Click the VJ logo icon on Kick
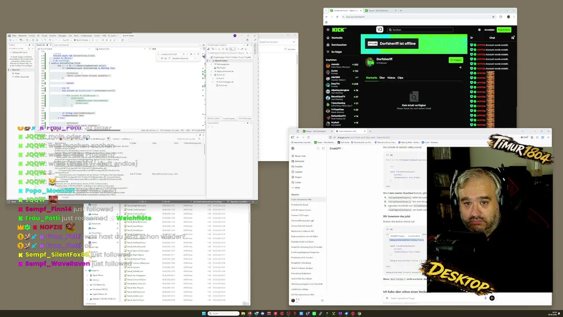 point(380,29)
